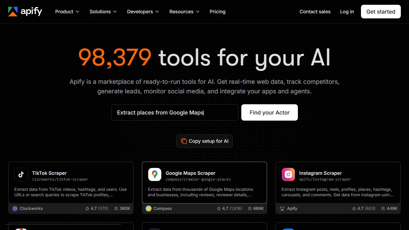Expand the Solutions dropdown menu
Viewport: 409px width, 230px height.
click(103, 12)
